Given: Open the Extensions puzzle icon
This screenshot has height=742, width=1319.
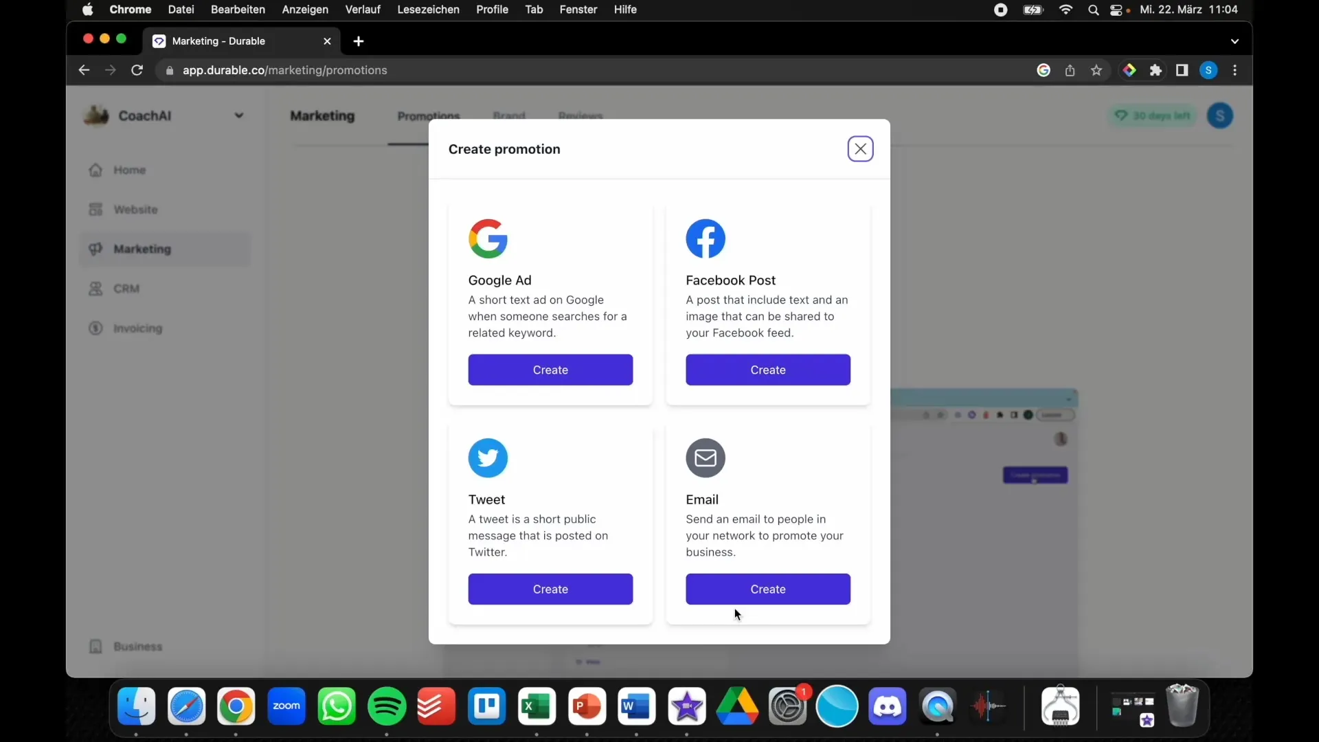Looking at the screenshot, I should tap(1155, 70).
